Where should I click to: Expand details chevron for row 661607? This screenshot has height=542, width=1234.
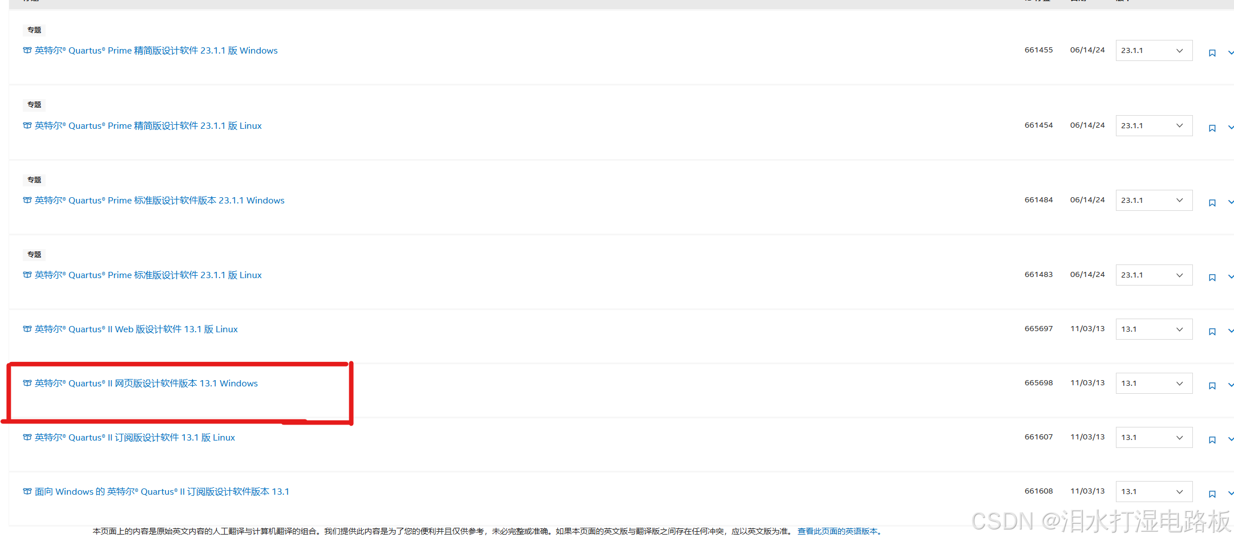click(x=1231, y=439)
